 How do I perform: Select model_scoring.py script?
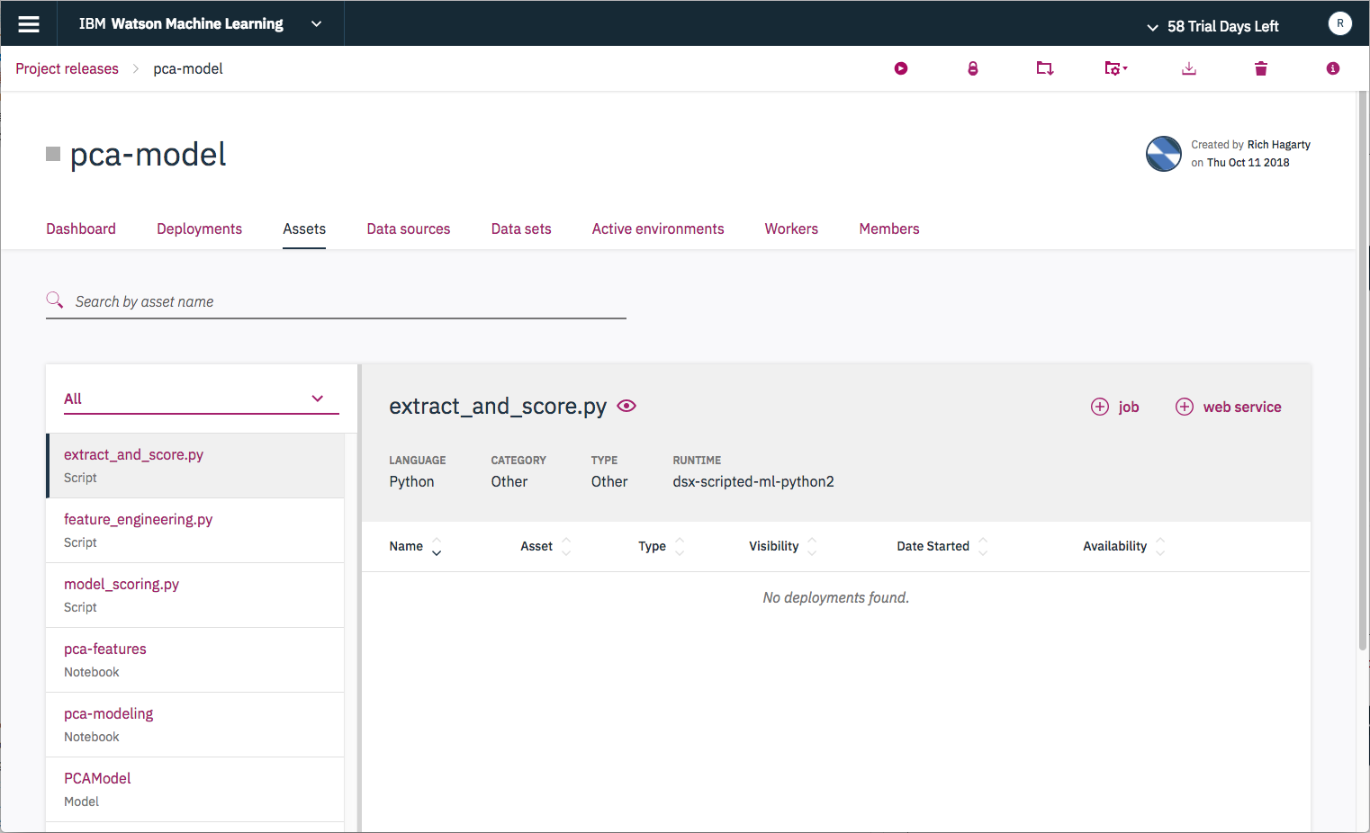(195, 596)
